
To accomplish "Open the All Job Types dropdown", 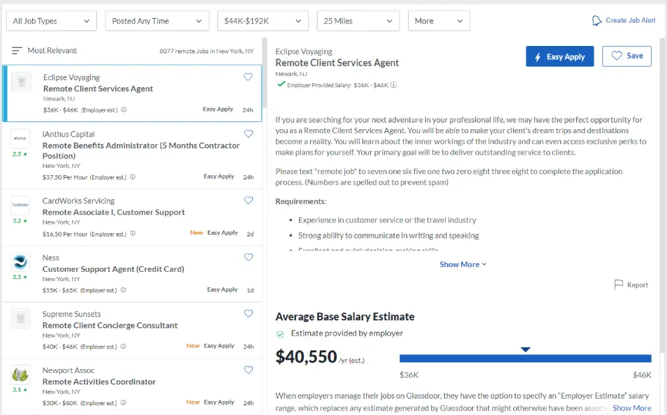I will pos(51,21).
